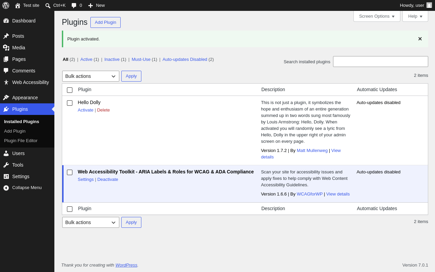This screenshot has height=272, width=435.
Task: Open Settings for Web Accessibility Toolkit
Action: [x=86, y=179]
